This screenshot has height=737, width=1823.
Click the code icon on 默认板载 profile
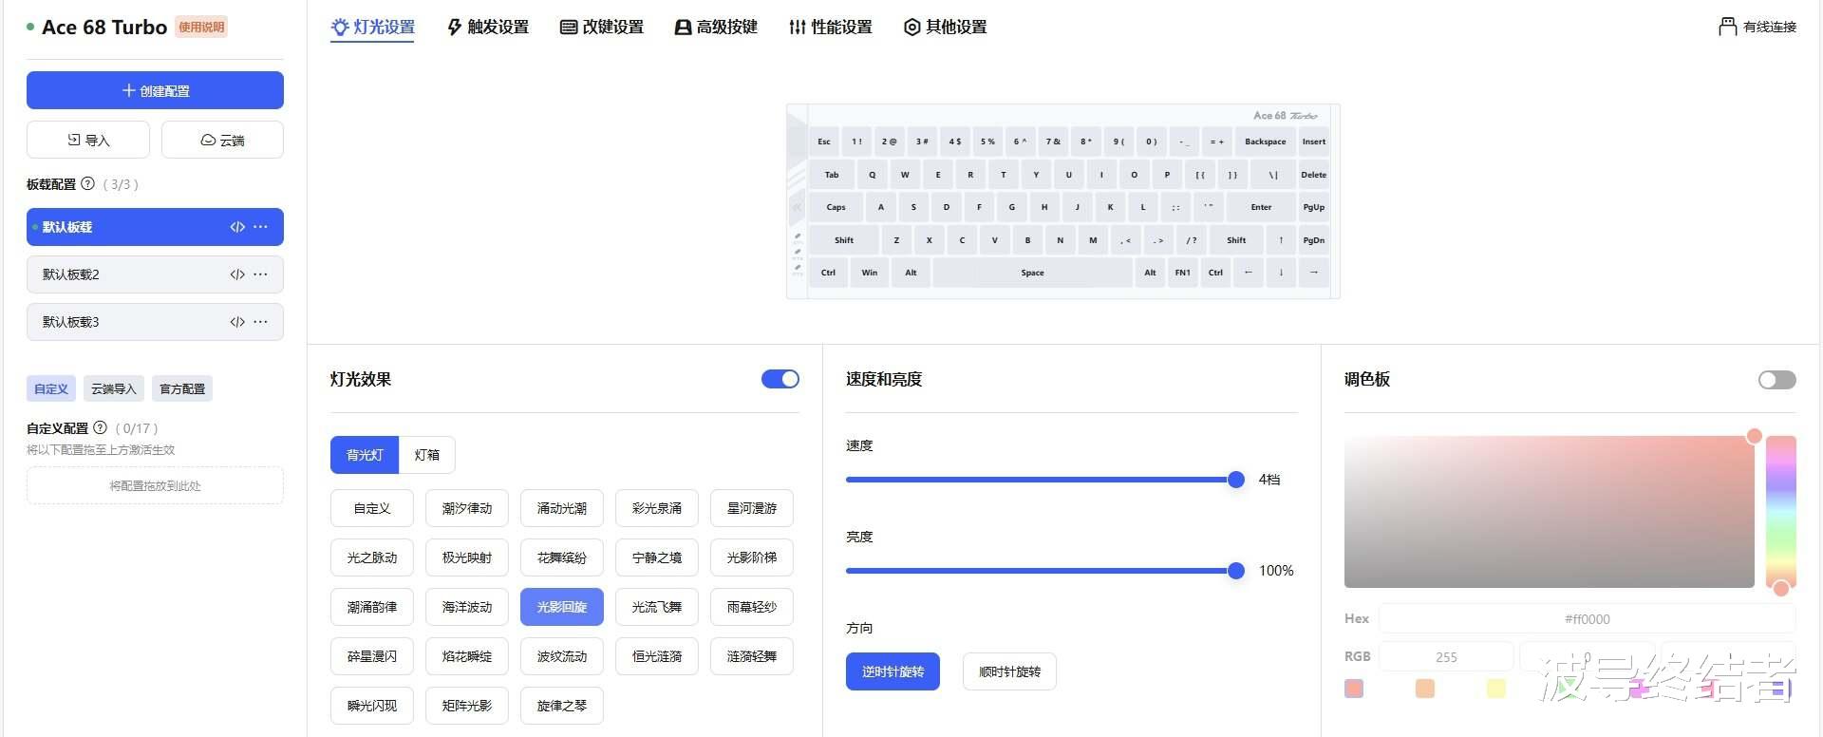click(x=237, y=227)
